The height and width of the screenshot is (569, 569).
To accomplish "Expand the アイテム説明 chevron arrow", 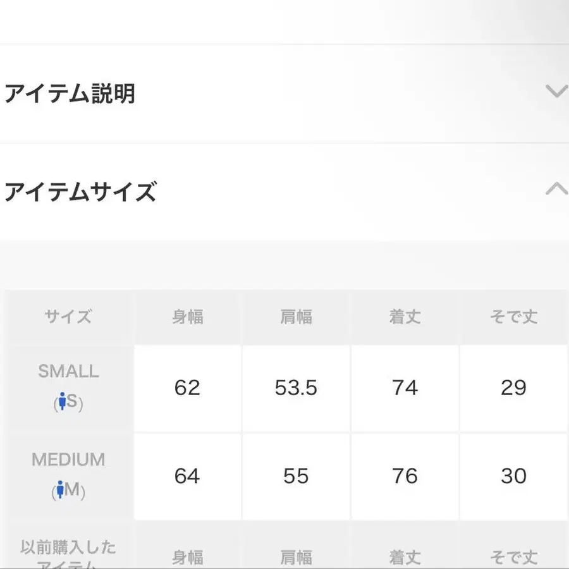I will pyautogui.click(x=557, y=92).
